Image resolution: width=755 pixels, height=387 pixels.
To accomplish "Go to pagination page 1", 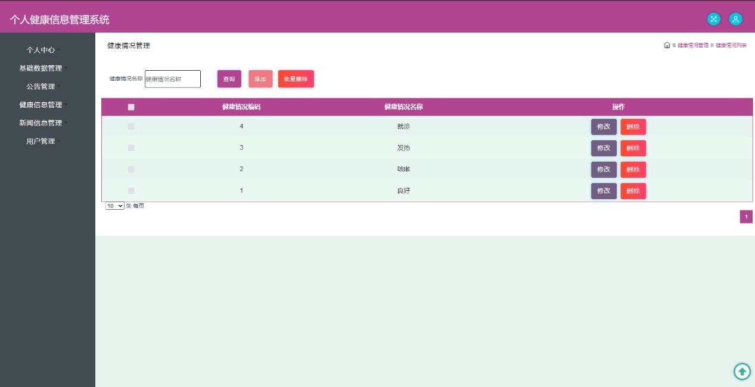I will (746, 217).
